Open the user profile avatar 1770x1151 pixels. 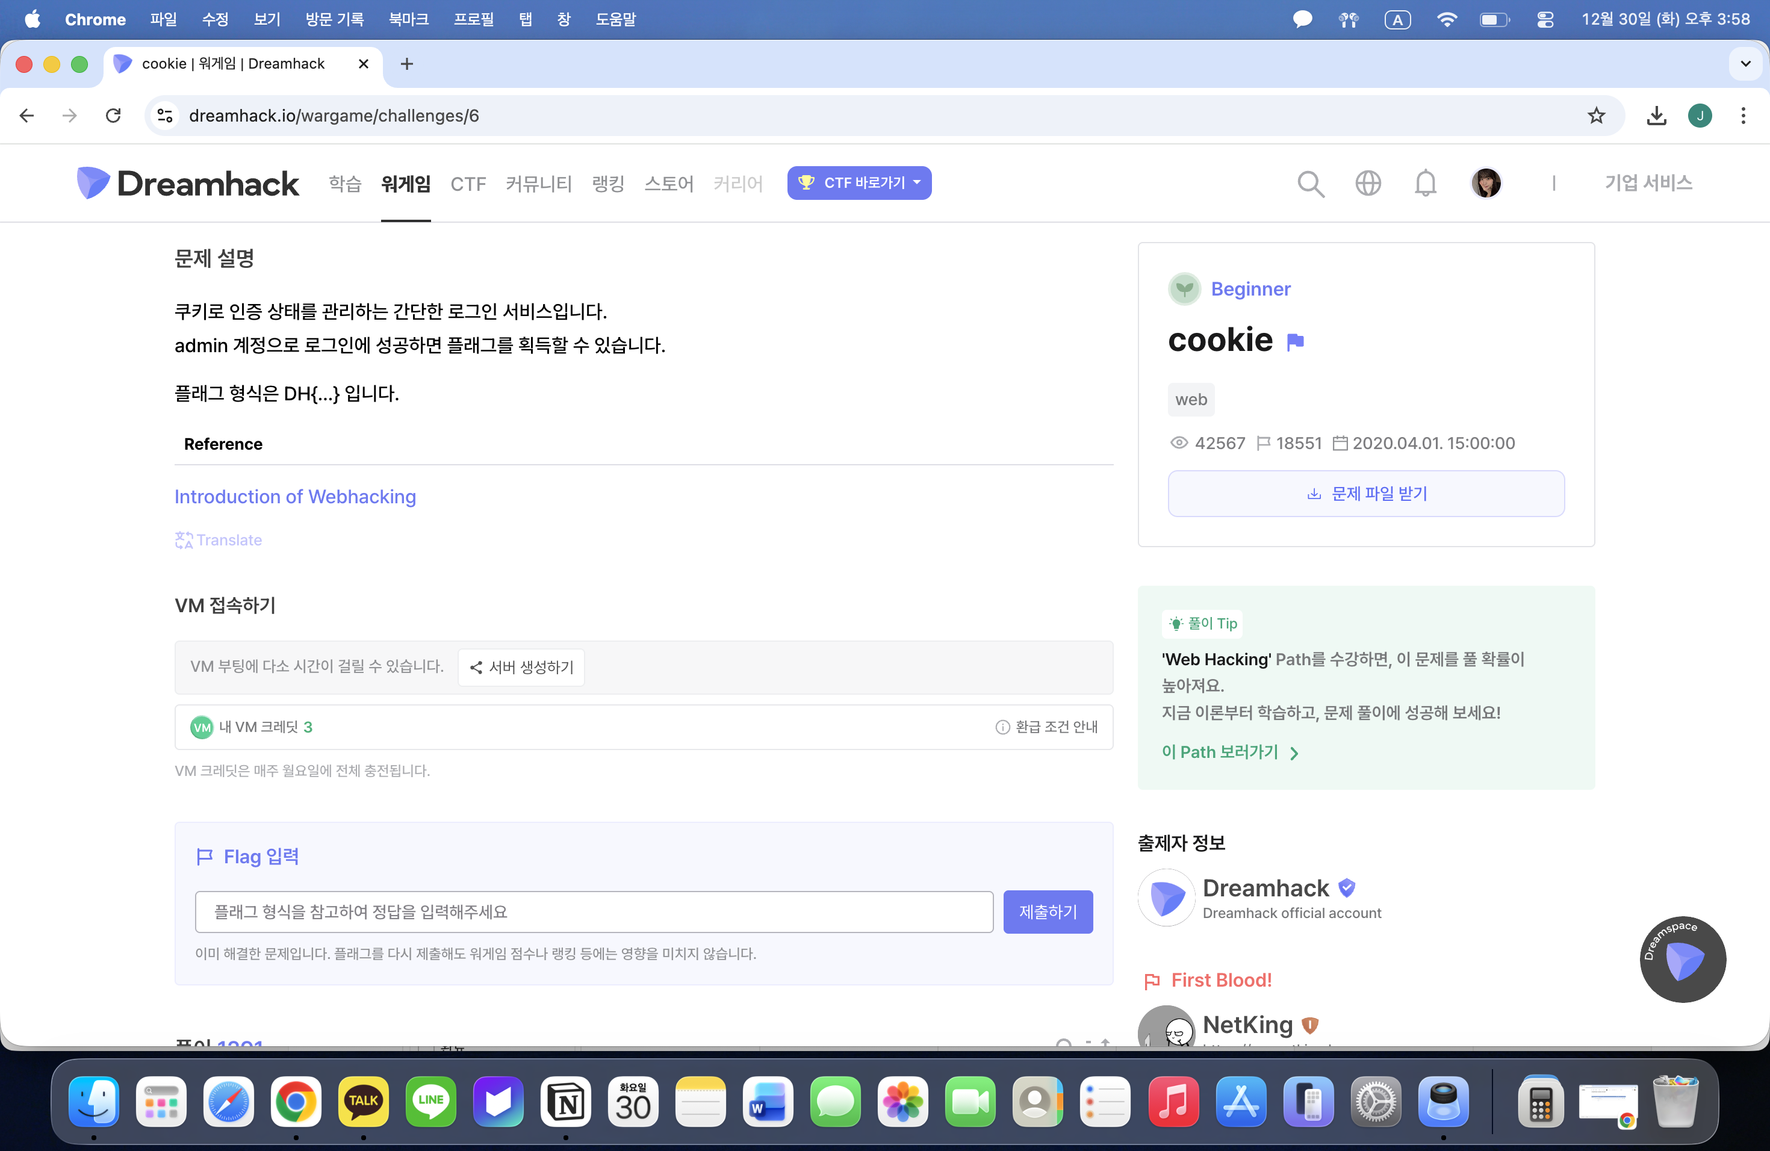(x=1486, y=183)
